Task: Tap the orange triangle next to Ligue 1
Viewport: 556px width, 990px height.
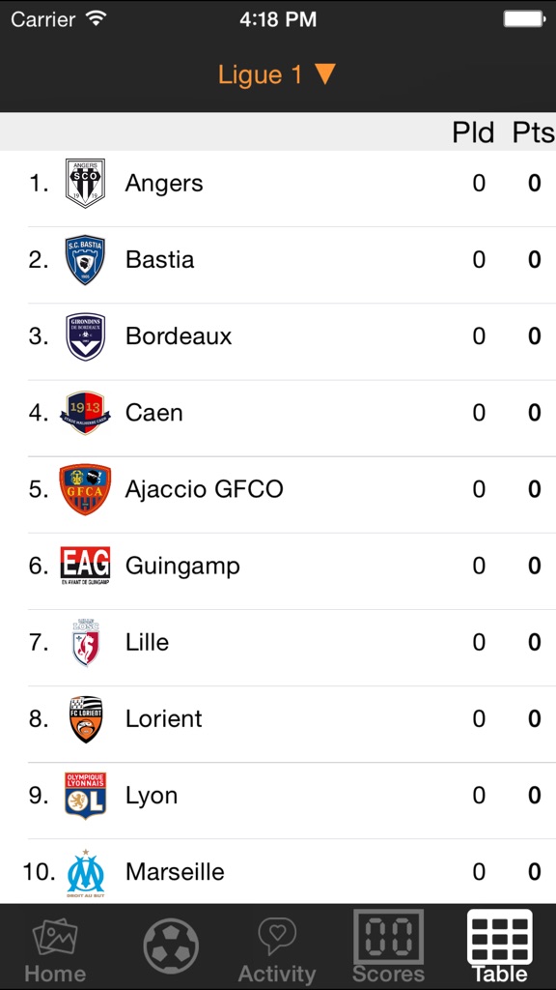Action: [325, 73]
